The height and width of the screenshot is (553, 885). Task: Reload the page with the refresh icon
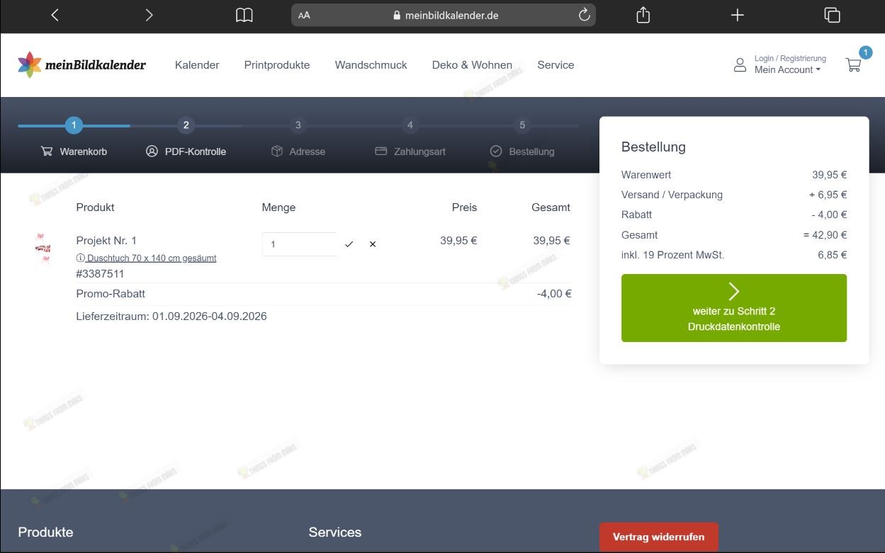point(585,15)
